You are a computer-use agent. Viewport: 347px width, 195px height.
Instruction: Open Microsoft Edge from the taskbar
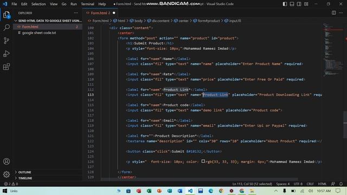[x=211, y=191]
